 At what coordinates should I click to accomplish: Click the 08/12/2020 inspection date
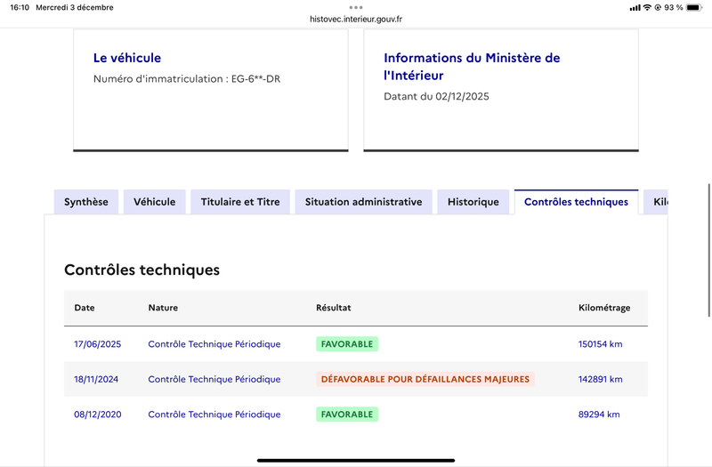pos(97,415)
